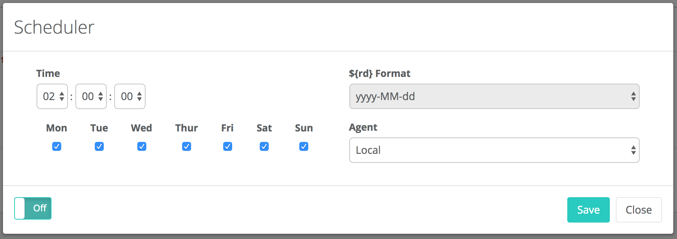The height and width of the screenshot is (239, 677).
Task: Click the seconds stepper arrows icon
Action: (x=140, y=96)
